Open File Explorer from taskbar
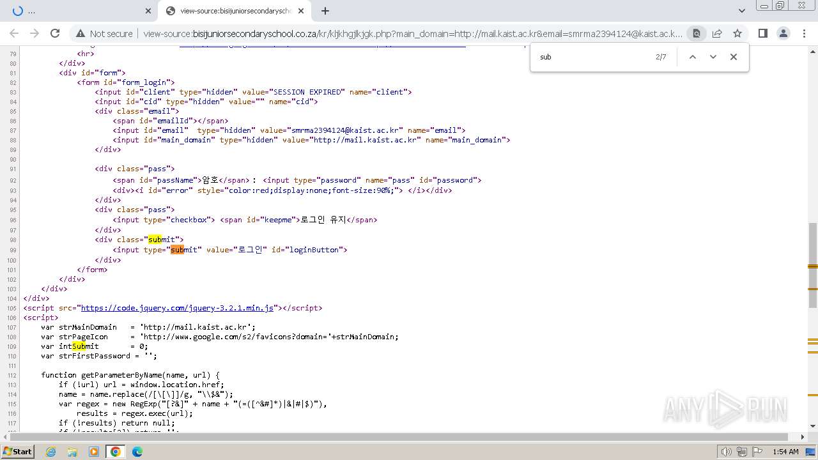Viewport: 818px width, 460px height. [x=72, y=452]
